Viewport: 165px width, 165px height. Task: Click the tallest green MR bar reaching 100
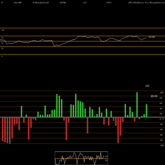137,105
